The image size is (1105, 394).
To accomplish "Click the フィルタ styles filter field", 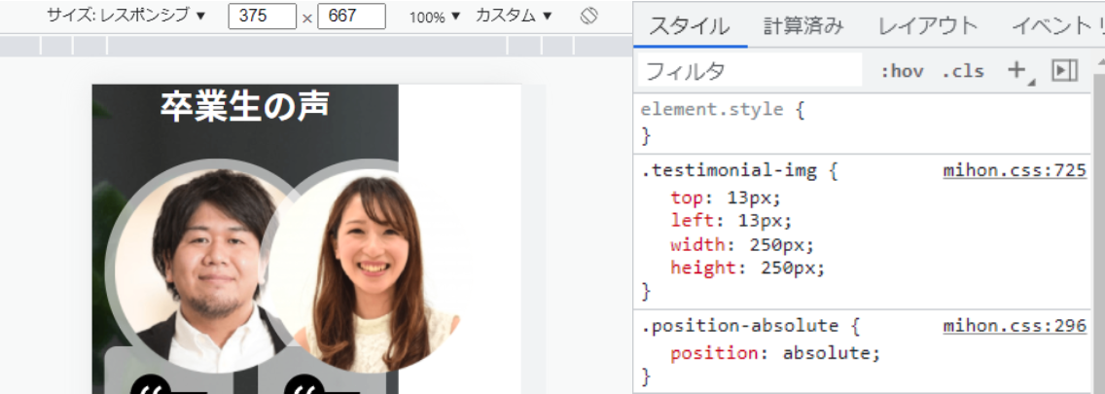I will (750, 70).
